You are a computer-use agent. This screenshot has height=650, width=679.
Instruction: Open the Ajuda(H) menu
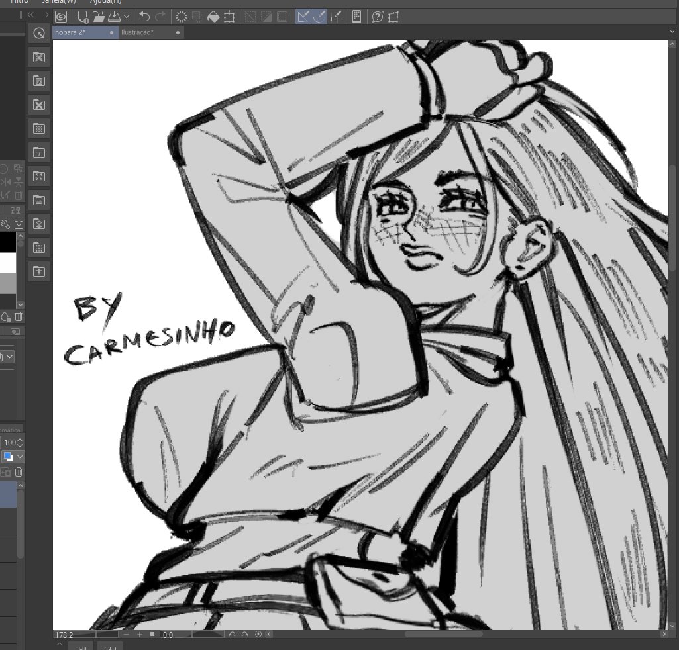pos(105,2)
